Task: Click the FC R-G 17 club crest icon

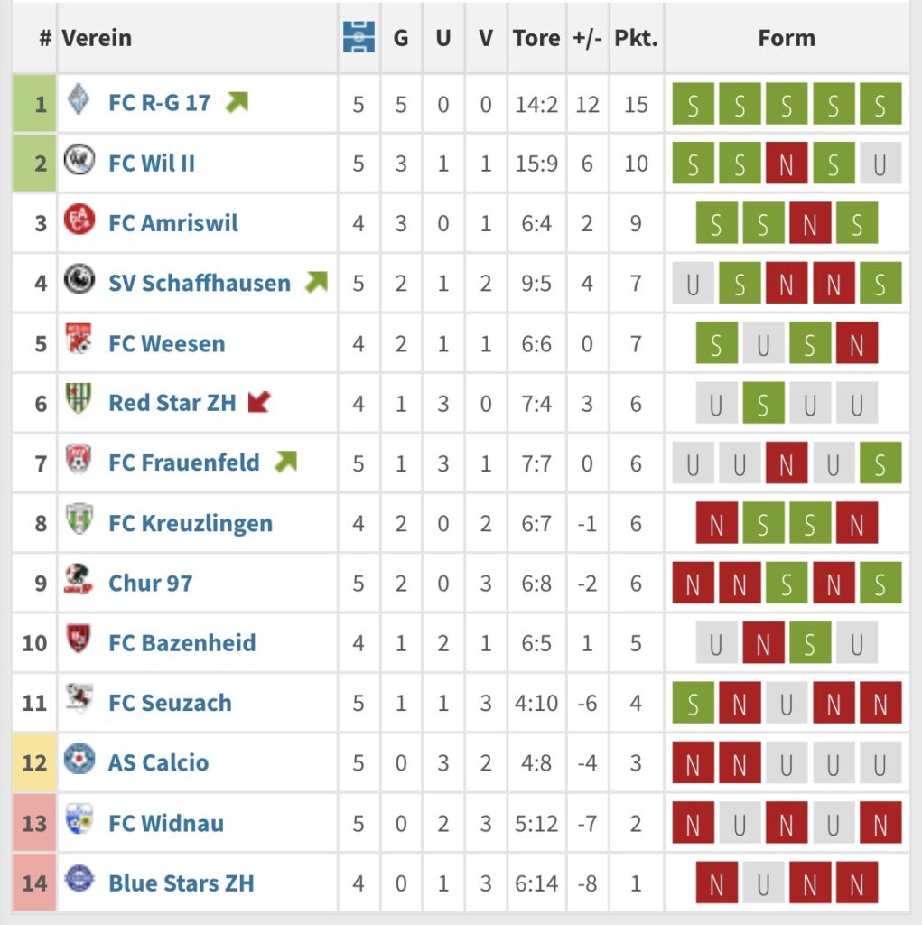Action: click(x=79, y=99)
